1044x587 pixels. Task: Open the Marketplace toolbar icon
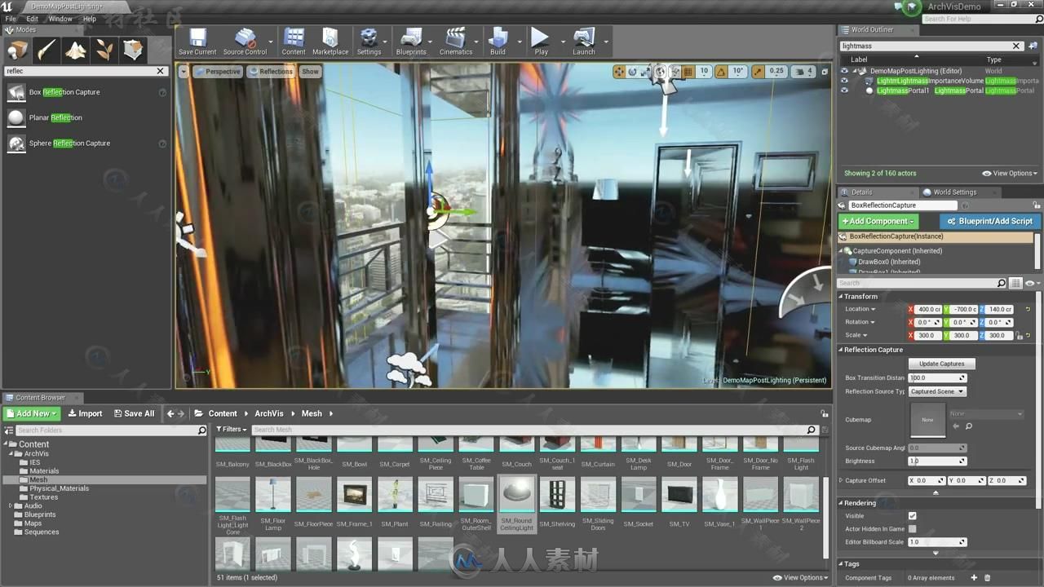click(330, 42)
